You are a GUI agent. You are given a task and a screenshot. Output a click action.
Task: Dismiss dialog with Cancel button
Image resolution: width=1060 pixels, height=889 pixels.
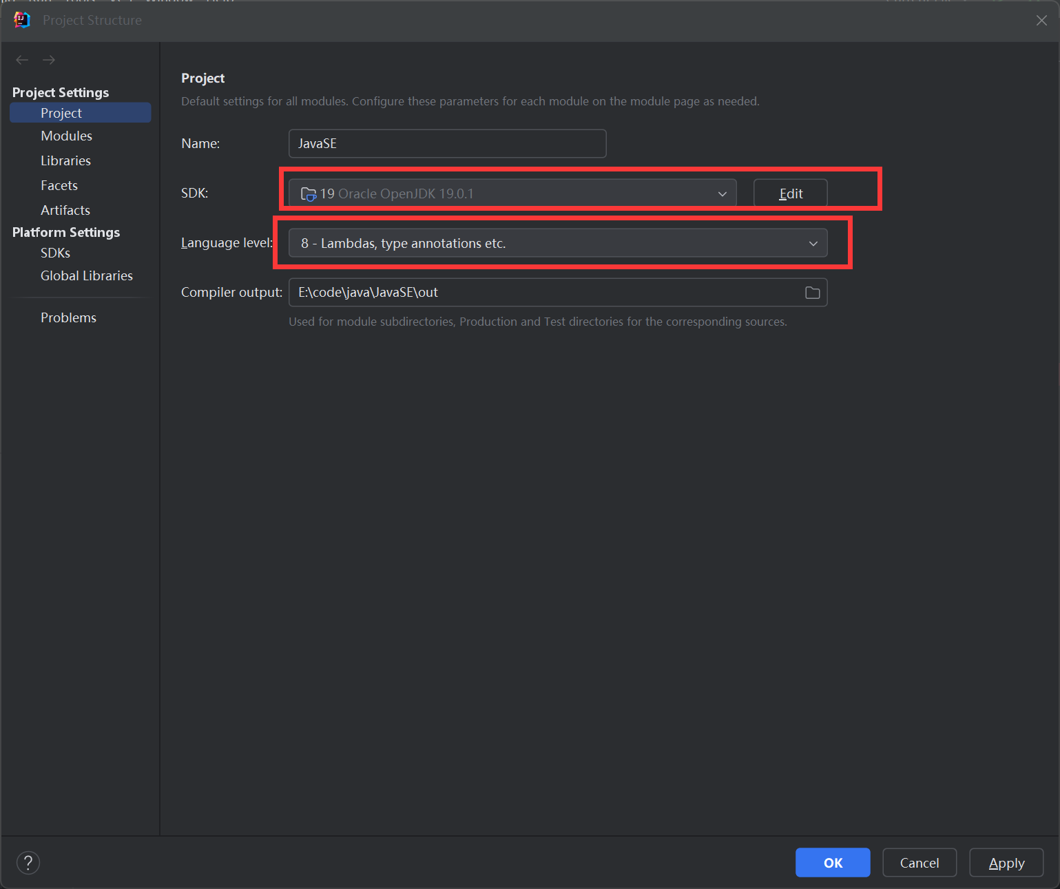tap(919, 863)
